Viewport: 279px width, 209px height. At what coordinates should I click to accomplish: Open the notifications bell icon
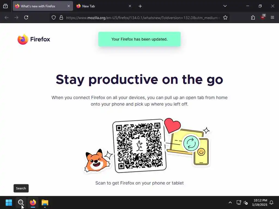click(x=272, y=202)
